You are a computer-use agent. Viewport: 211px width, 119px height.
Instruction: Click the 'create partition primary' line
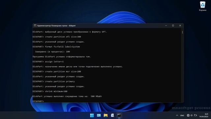pyautogui.click(x=53, y=82)
